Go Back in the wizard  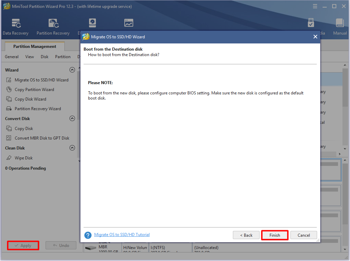tap(246, 235)
